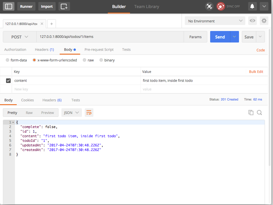This screenshot has width=273, height=205.
Task: Click the "todoId" line in response
Action: (35, 141)
